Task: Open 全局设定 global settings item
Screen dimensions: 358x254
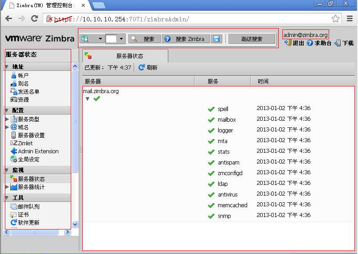Action: 25,159
